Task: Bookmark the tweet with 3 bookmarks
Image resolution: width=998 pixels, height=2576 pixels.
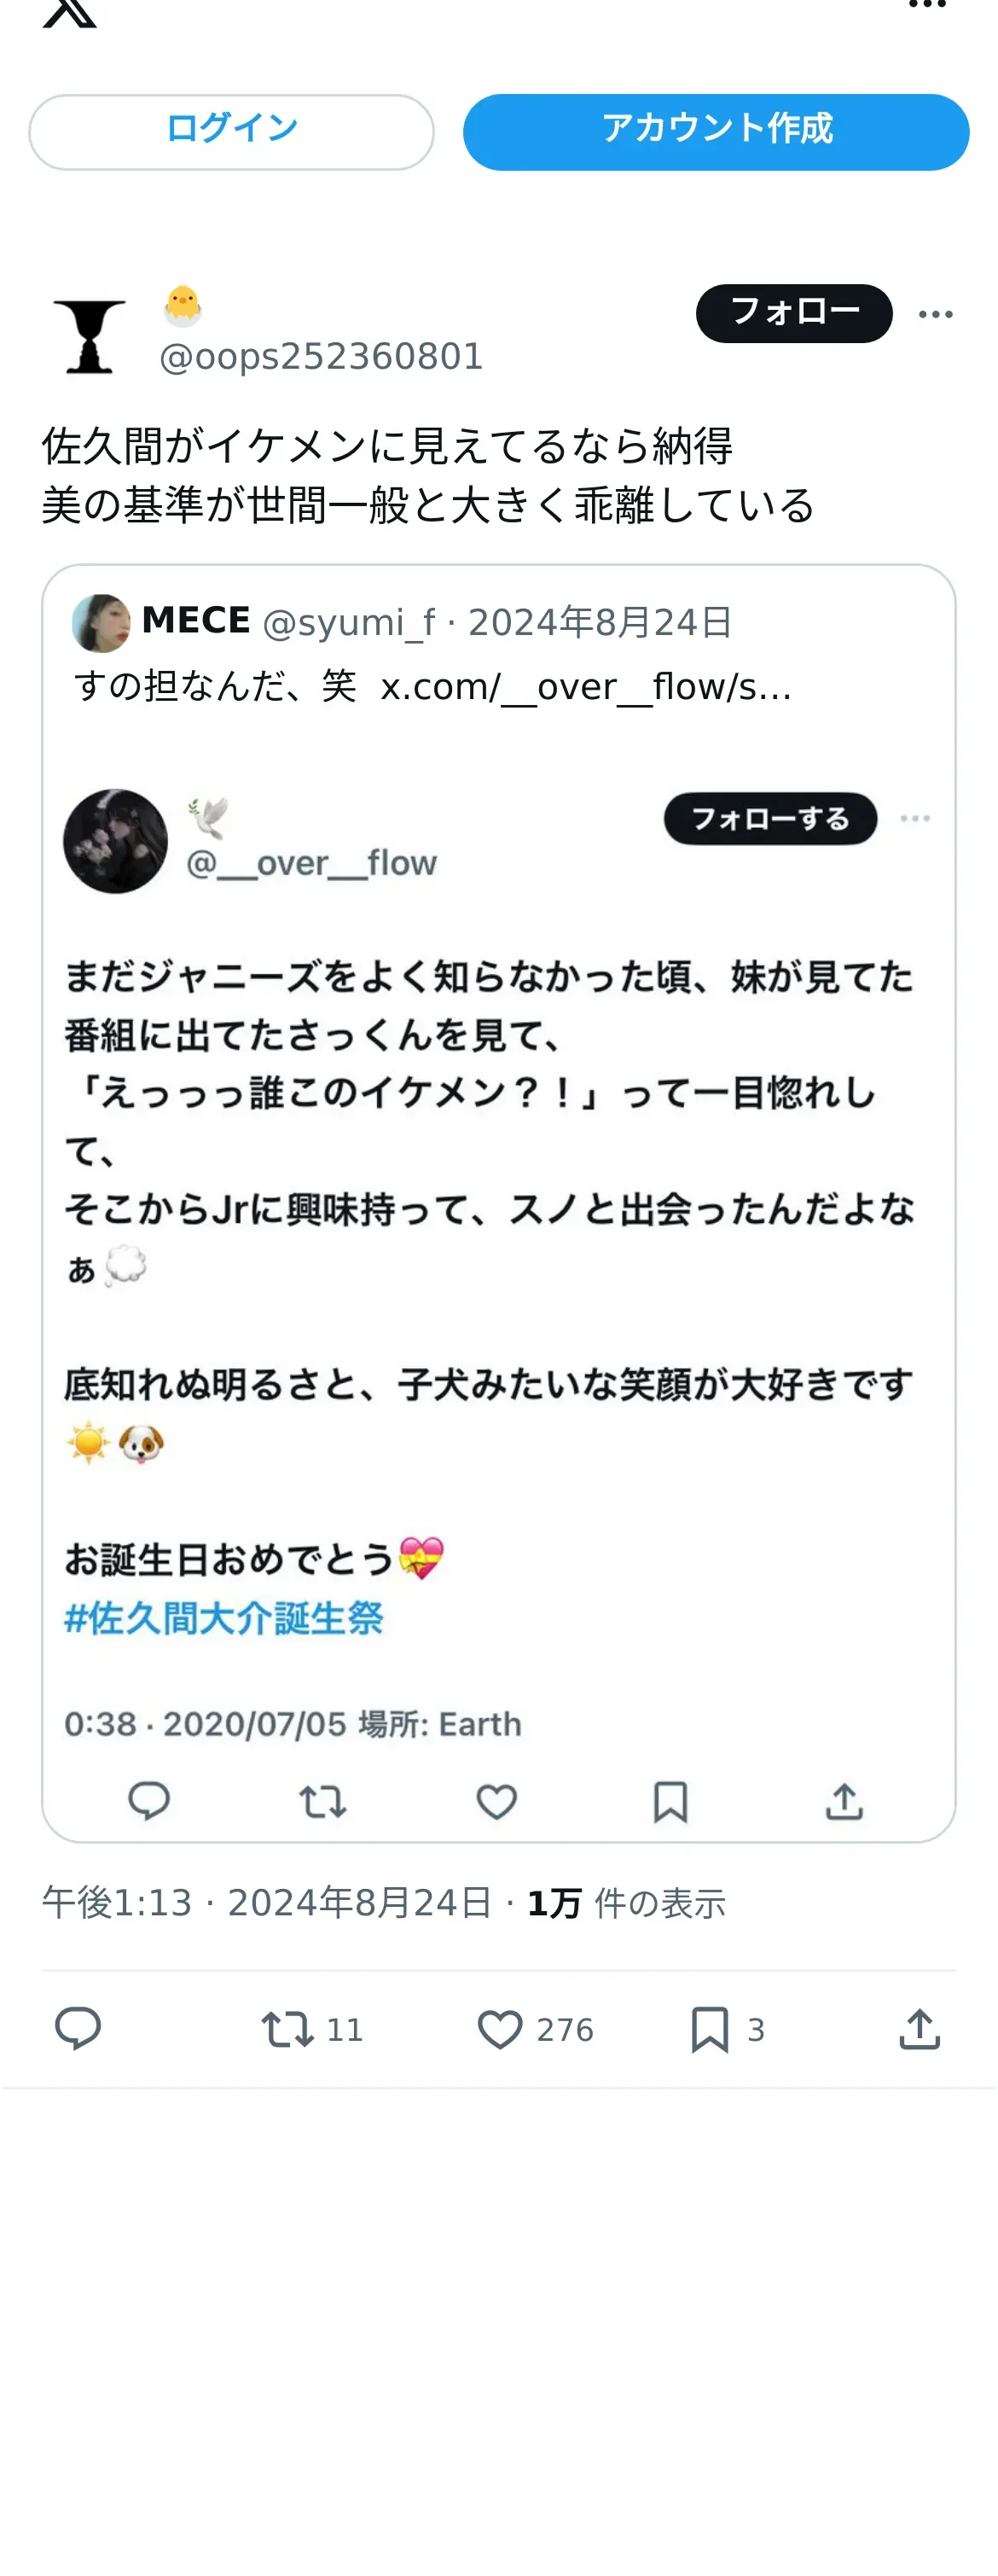Action: click(728, 2029)
